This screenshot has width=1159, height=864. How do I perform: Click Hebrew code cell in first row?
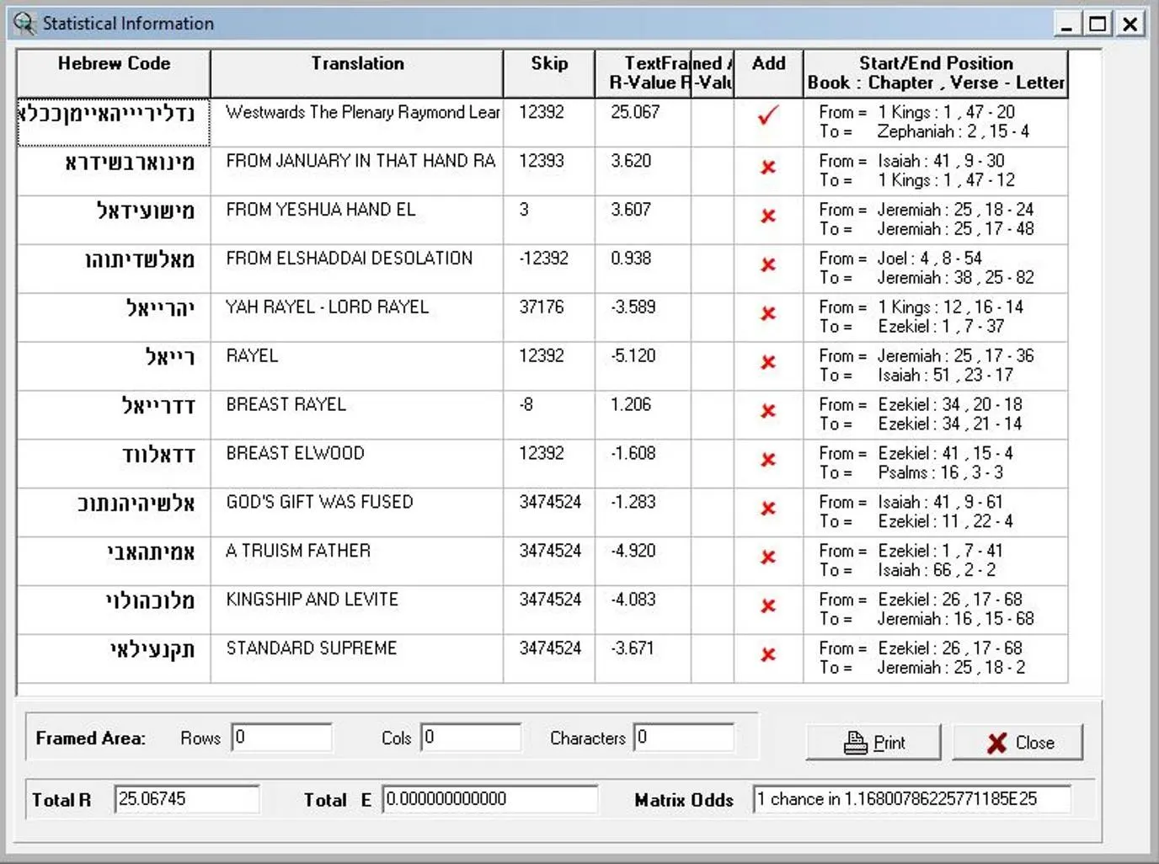[114, 122]
